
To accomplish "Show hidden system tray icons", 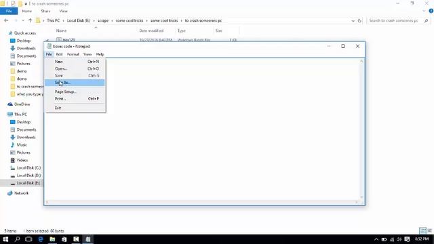I will 376,239.
